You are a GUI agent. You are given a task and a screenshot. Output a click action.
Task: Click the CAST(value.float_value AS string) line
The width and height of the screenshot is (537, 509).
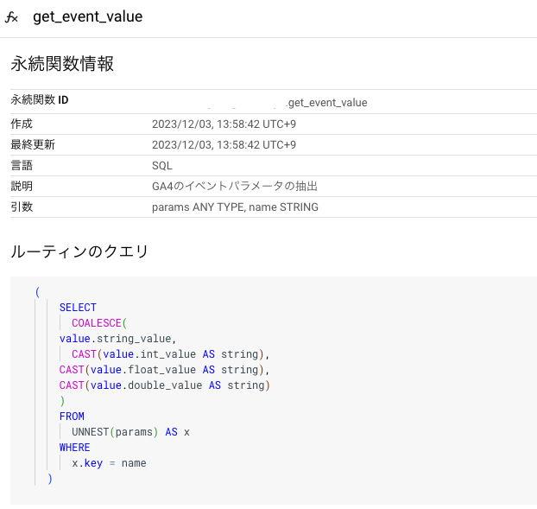[164, 370]
